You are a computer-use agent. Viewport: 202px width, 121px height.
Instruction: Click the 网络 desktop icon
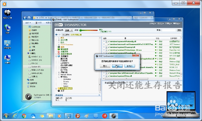pyautogui.click(x=7, y=29)
